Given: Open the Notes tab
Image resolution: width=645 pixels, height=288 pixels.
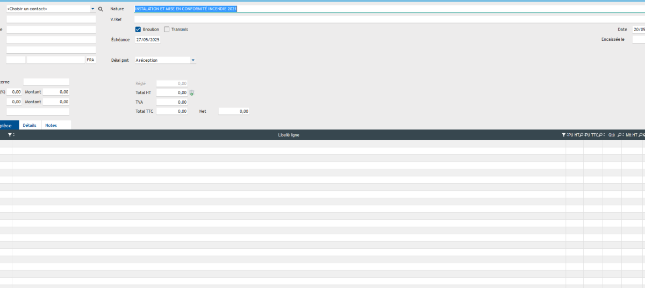Looking at the screenshot, I should [x=51, y=125].
